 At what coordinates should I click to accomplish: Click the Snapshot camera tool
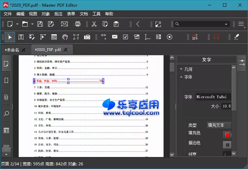[x=87, y=37]
